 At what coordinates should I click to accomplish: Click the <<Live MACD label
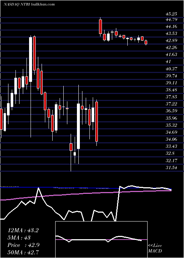(155, 248)
